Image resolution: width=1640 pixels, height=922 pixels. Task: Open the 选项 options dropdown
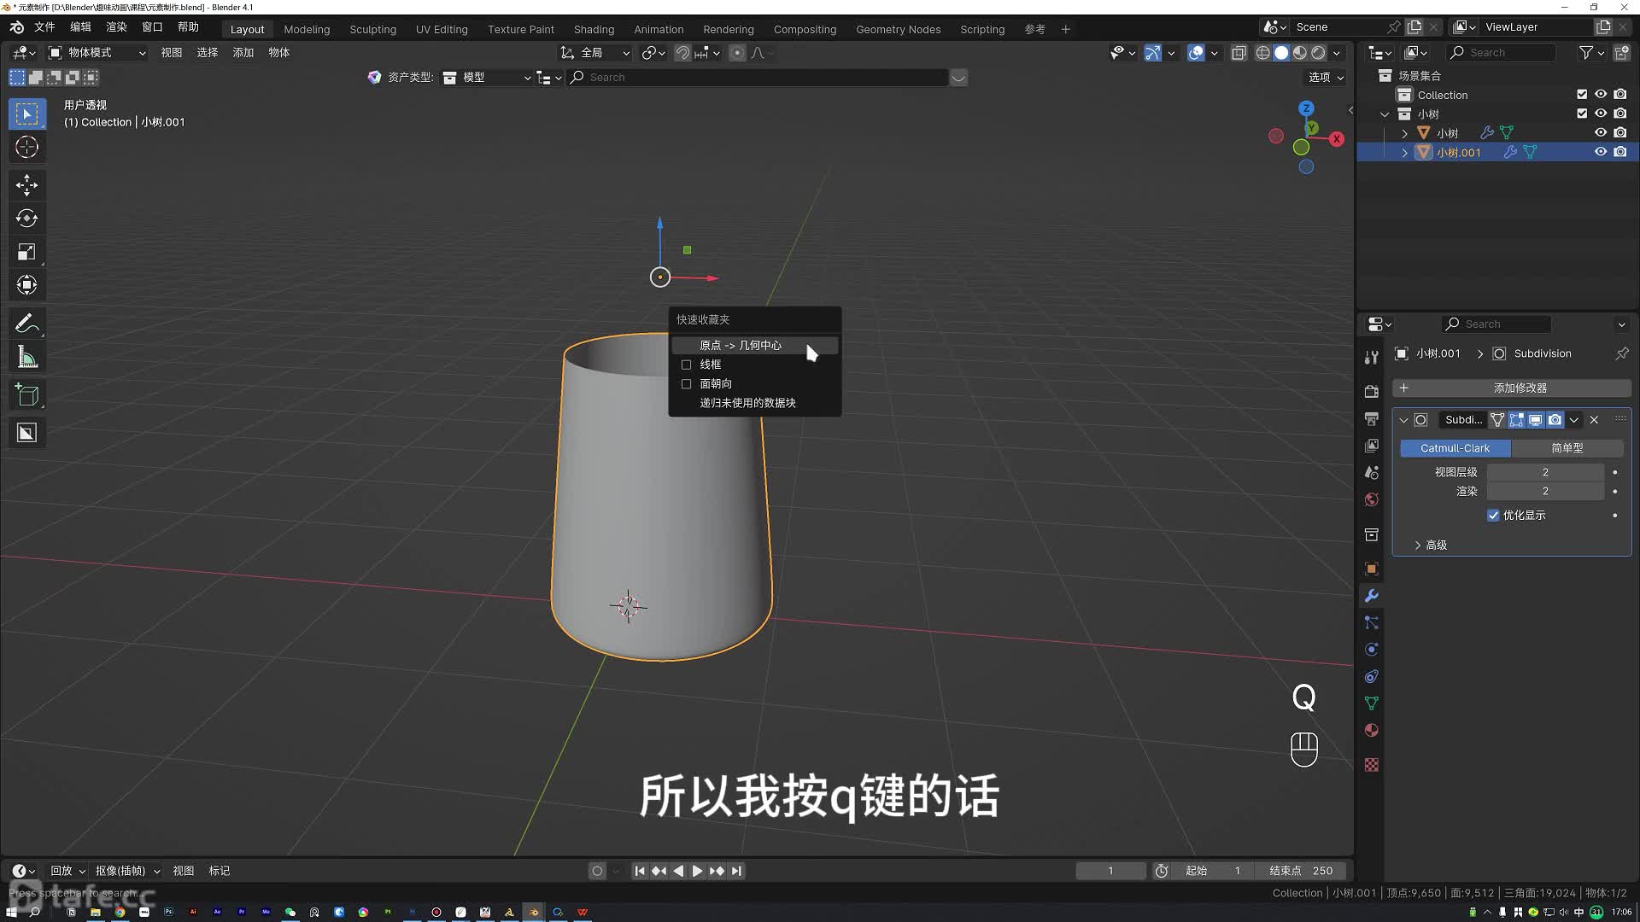(1326, 77)
